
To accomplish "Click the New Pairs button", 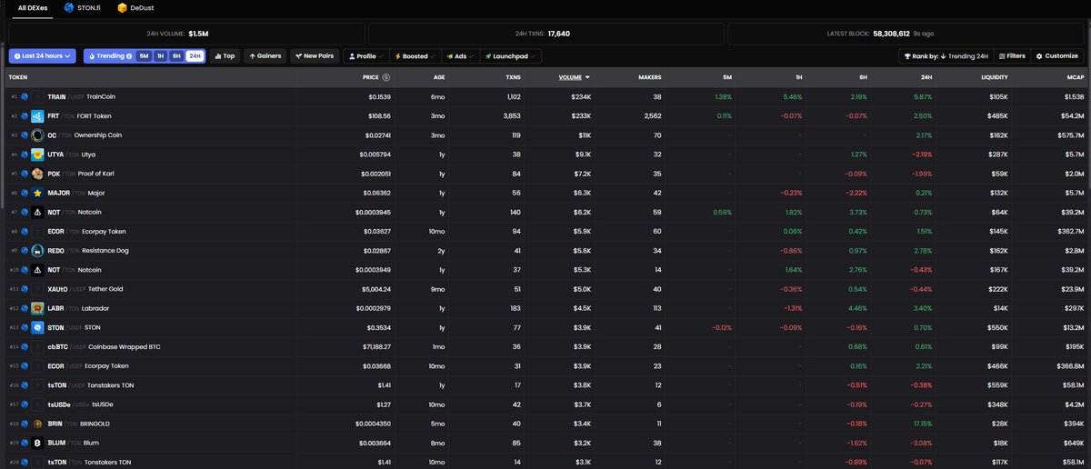I will tap(314, 55).
